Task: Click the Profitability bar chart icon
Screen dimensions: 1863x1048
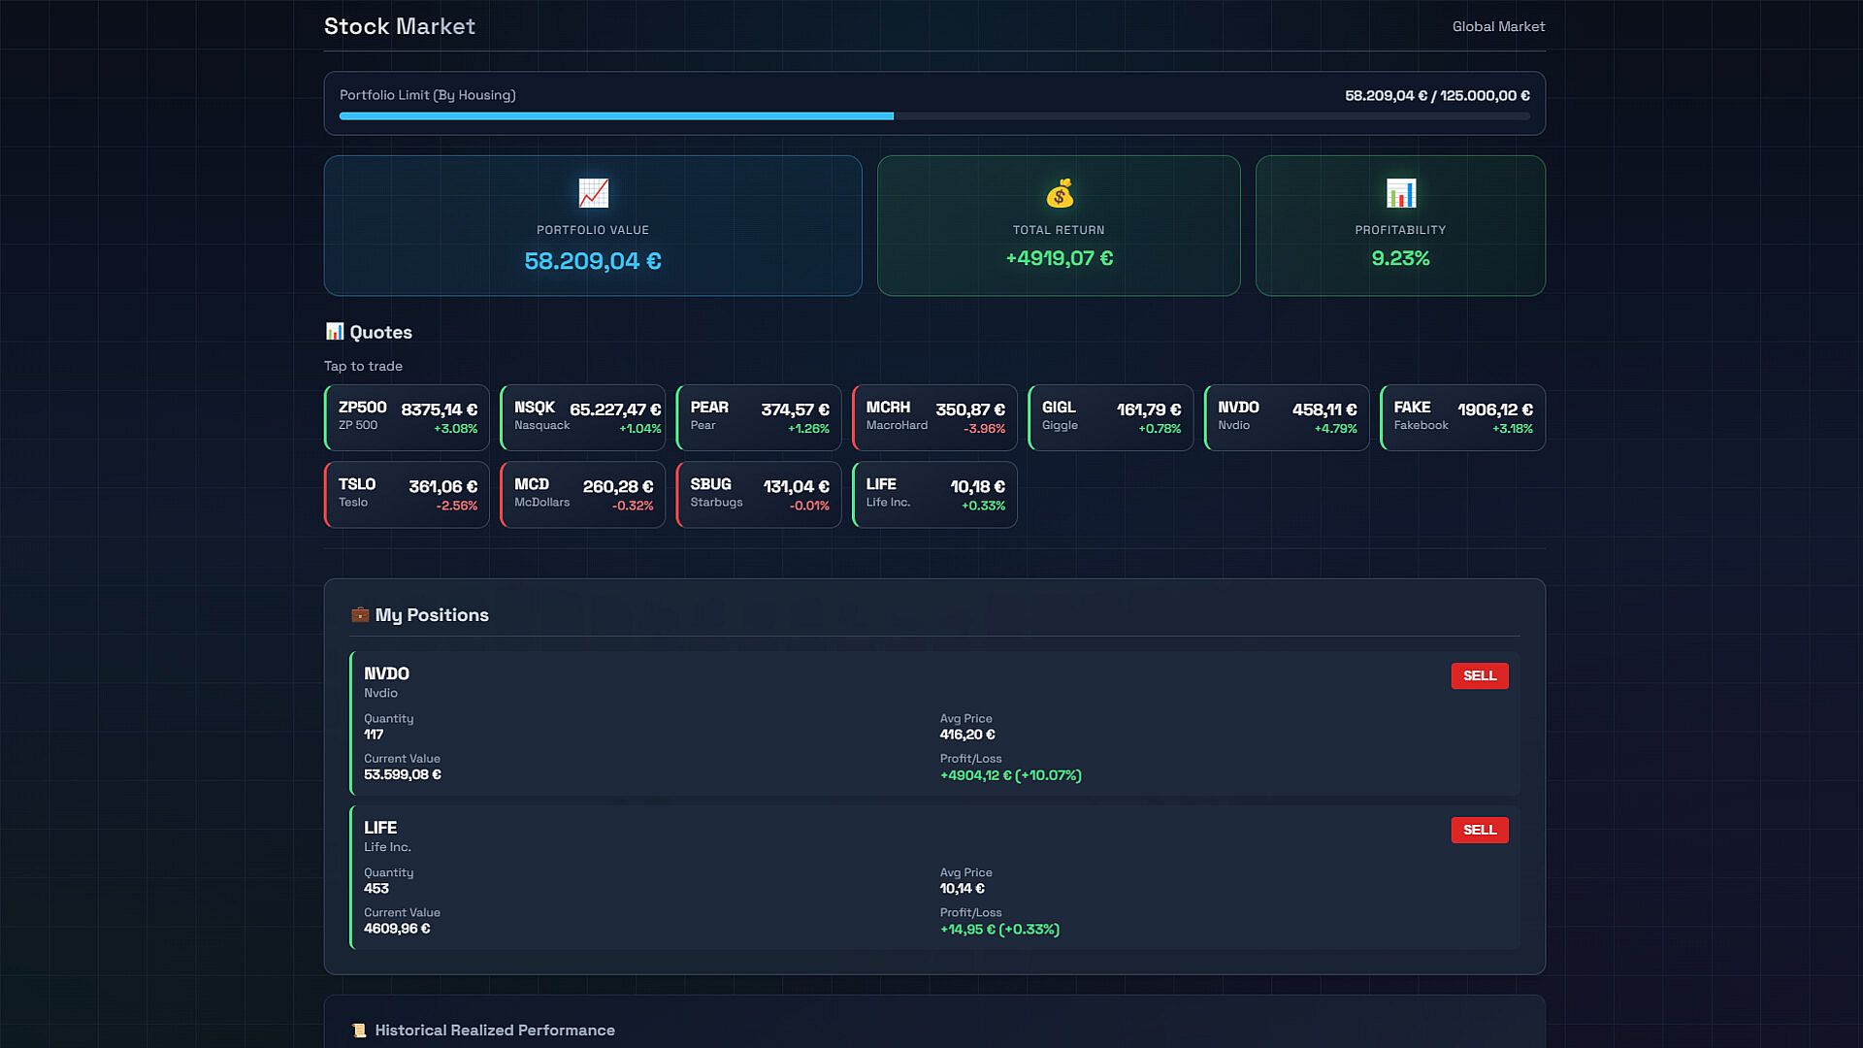Action: (1400, 193)
